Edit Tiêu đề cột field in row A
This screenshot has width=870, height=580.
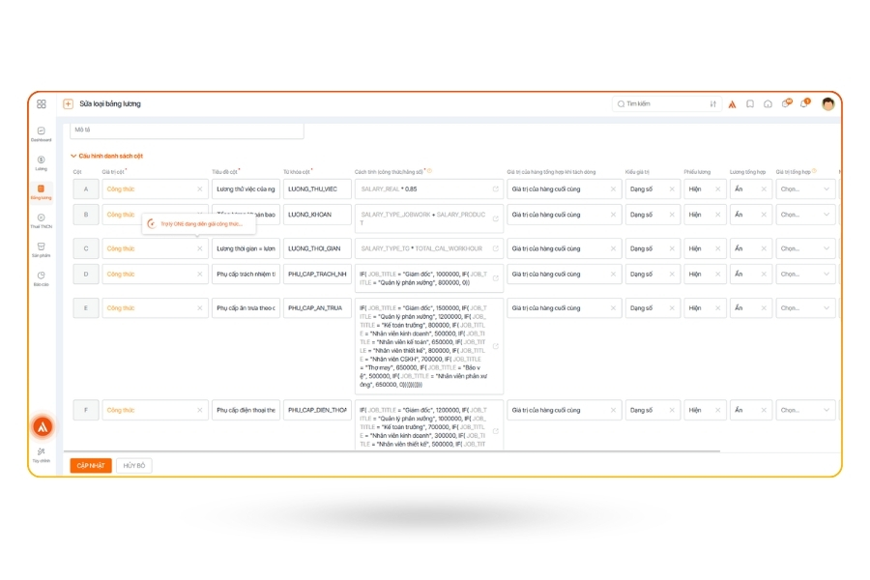click(x=246, y=189)
